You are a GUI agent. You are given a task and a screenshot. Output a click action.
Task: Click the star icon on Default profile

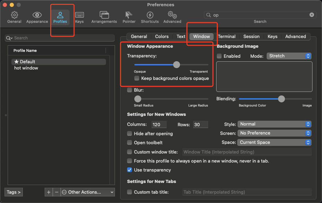click(x=16, y=62)
